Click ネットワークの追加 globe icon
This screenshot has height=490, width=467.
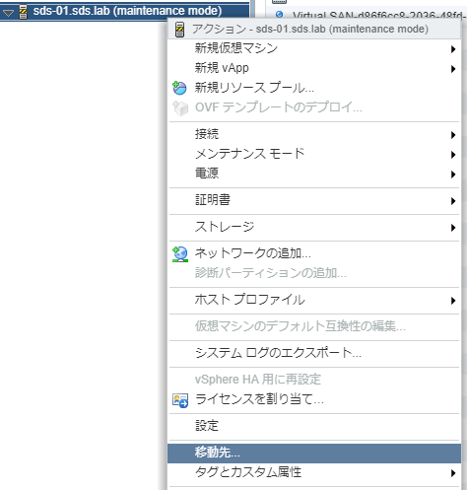click(x=180, y=254)
